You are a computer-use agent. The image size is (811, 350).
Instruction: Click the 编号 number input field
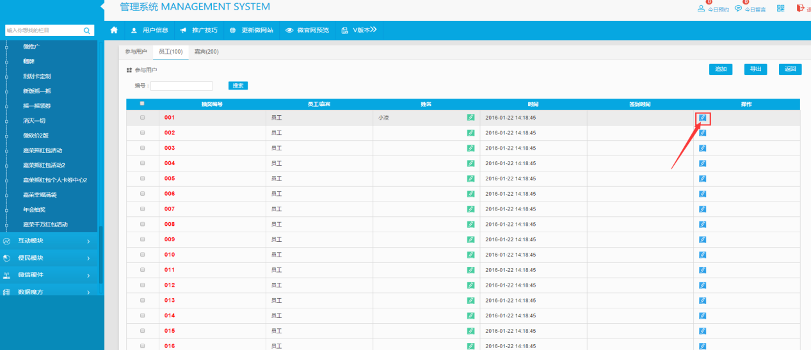181,86
